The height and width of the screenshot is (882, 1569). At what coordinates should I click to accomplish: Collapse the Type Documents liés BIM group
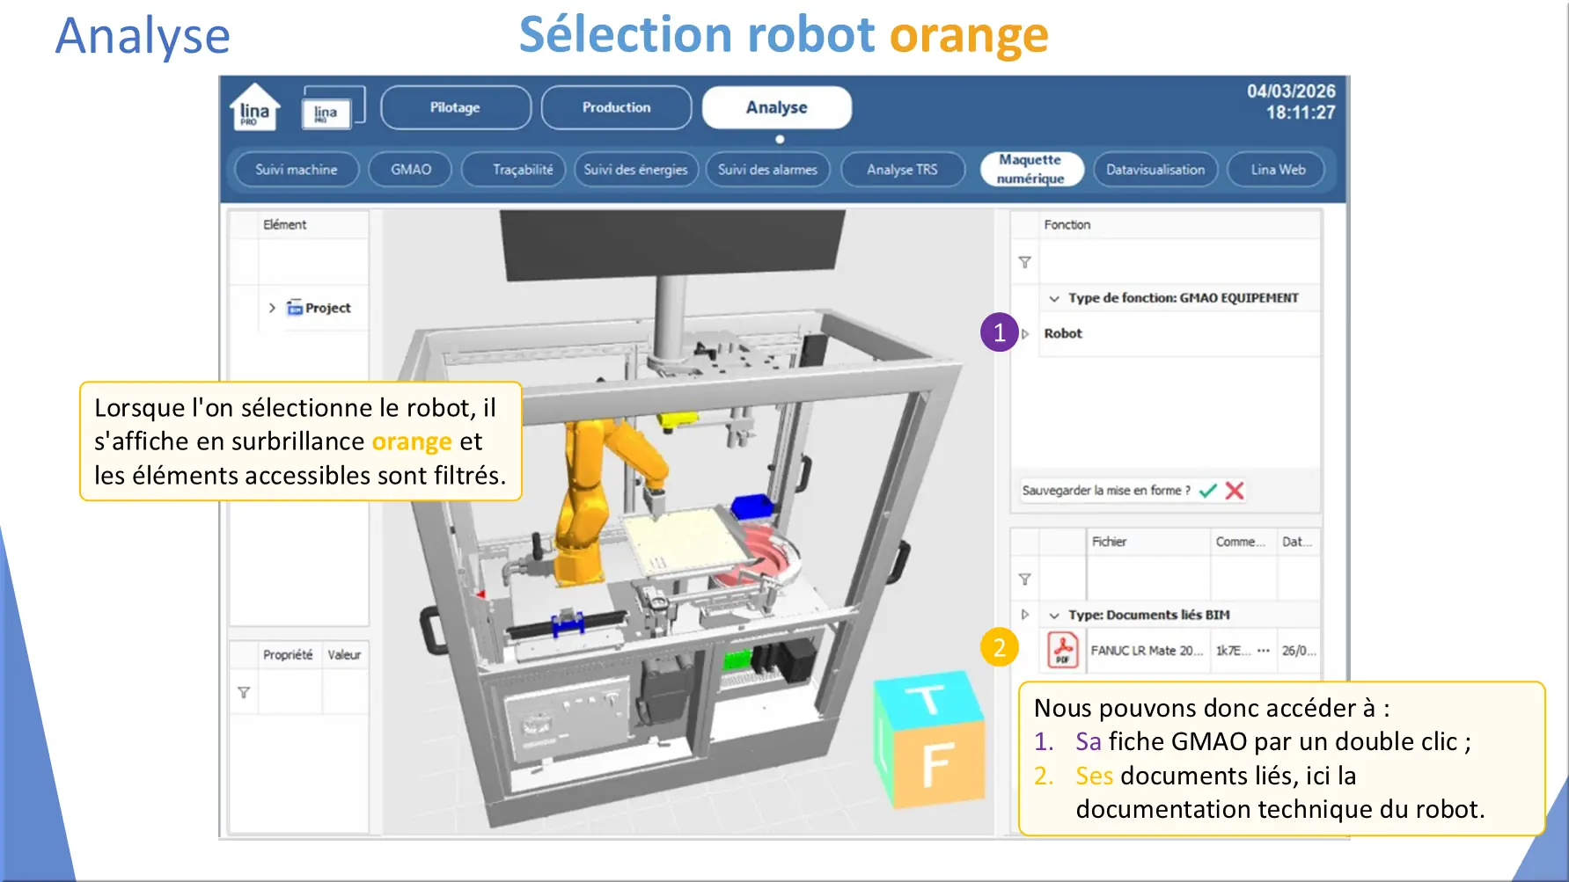pyautogui.click(x=1054, y=616)
